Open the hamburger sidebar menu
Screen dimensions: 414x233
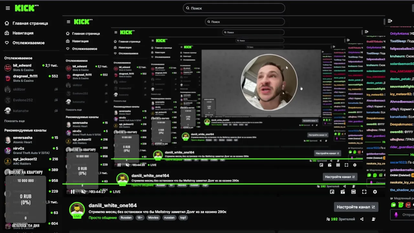(8, 8)
